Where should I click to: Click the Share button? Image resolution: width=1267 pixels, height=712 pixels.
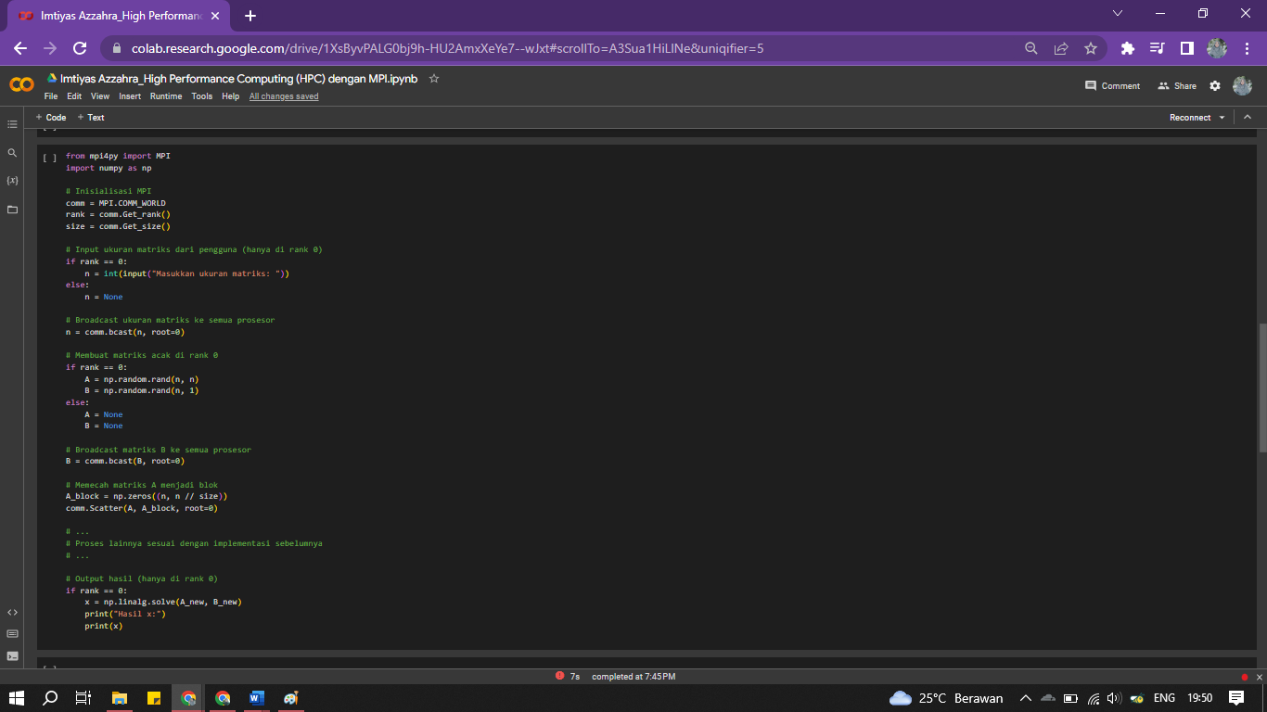[x=1177, y=85]
